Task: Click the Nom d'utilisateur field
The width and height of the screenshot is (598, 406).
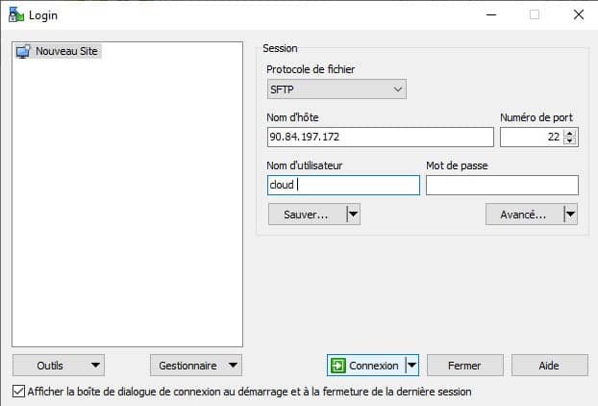Action: pyautogui.click(x=343, y=185)
